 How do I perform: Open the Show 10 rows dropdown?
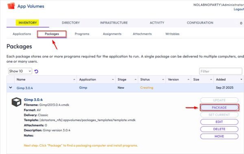point(20,71)
